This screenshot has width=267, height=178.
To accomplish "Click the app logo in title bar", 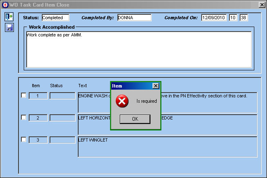I will [5, 5].
